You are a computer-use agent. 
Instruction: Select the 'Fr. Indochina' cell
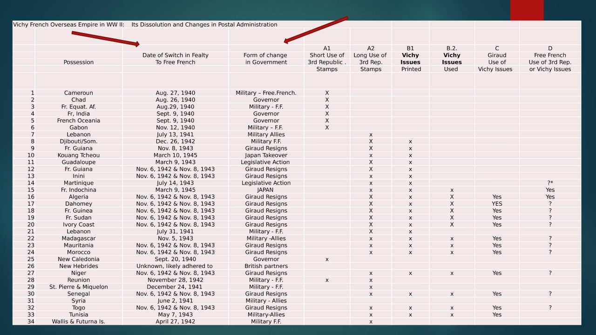coord(79,190)
